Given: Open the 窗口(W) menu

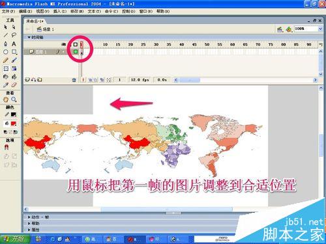Looking at the screenshot, I should pos(146,11).
